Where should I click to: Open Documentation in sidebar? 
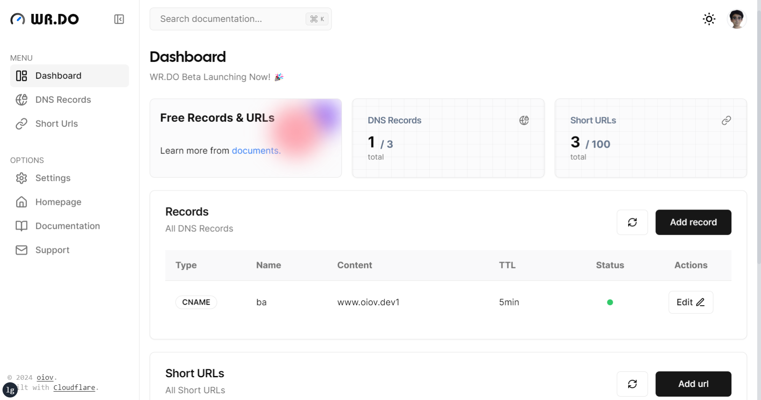(x=68, y=226)
